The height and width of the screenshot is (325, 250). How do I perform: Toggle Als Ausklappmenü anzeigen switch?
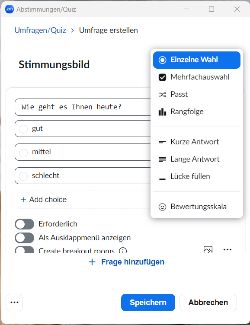point(25,238)
